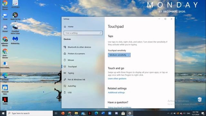Click the taskbar Type here to search box
The image size is (206, 116).
point(30,113)
